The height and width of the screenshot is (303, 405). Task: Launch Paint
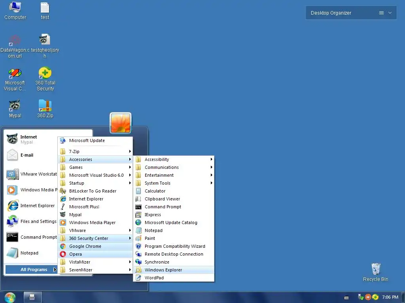174,238
